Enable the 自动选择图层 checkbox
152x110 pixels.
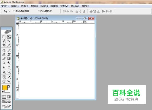(14, 11)
